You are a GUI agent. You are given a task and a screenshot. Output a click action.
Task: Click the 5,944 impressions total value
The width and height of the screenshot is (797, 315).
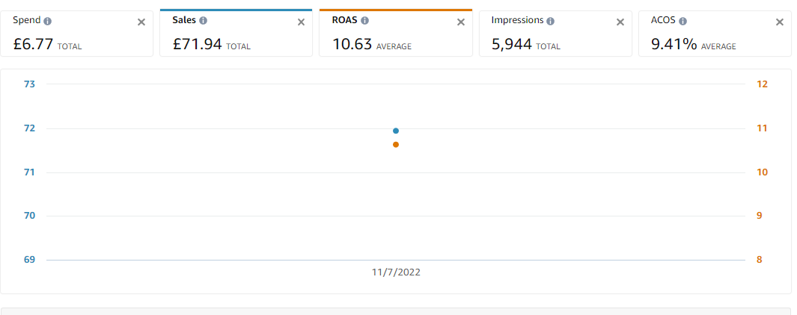[x=511, y=44]
